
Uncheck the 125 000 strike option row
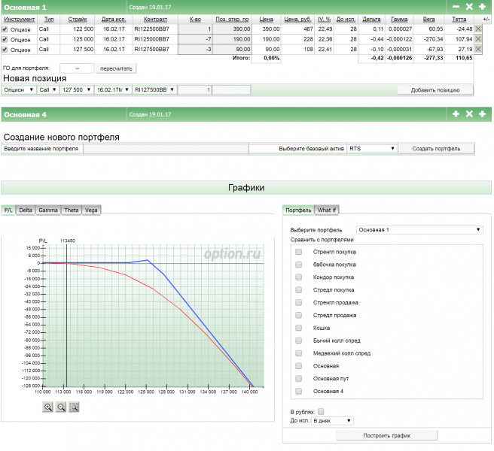[x=5, y=39]
